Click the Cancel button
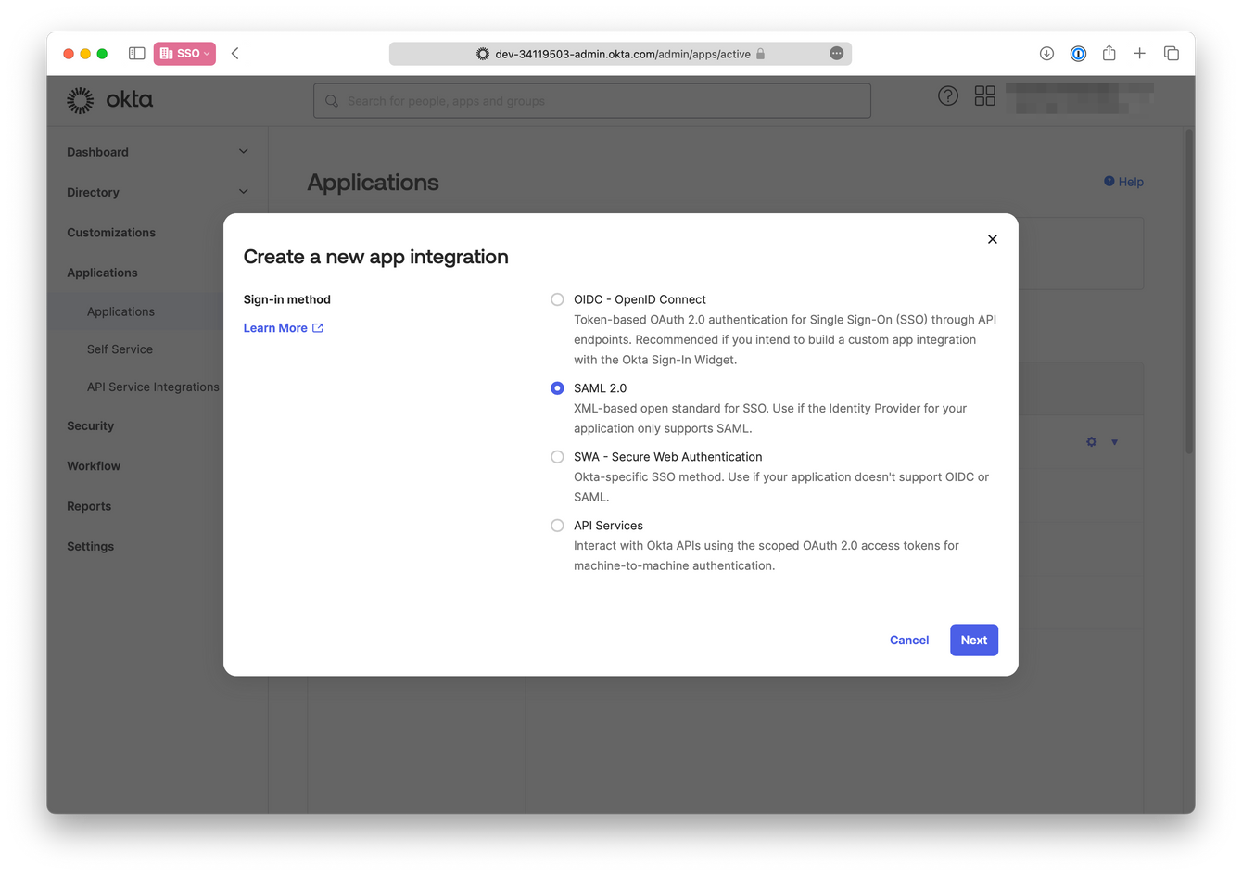This screenshot has width=1242, height=876. point(909,641)
